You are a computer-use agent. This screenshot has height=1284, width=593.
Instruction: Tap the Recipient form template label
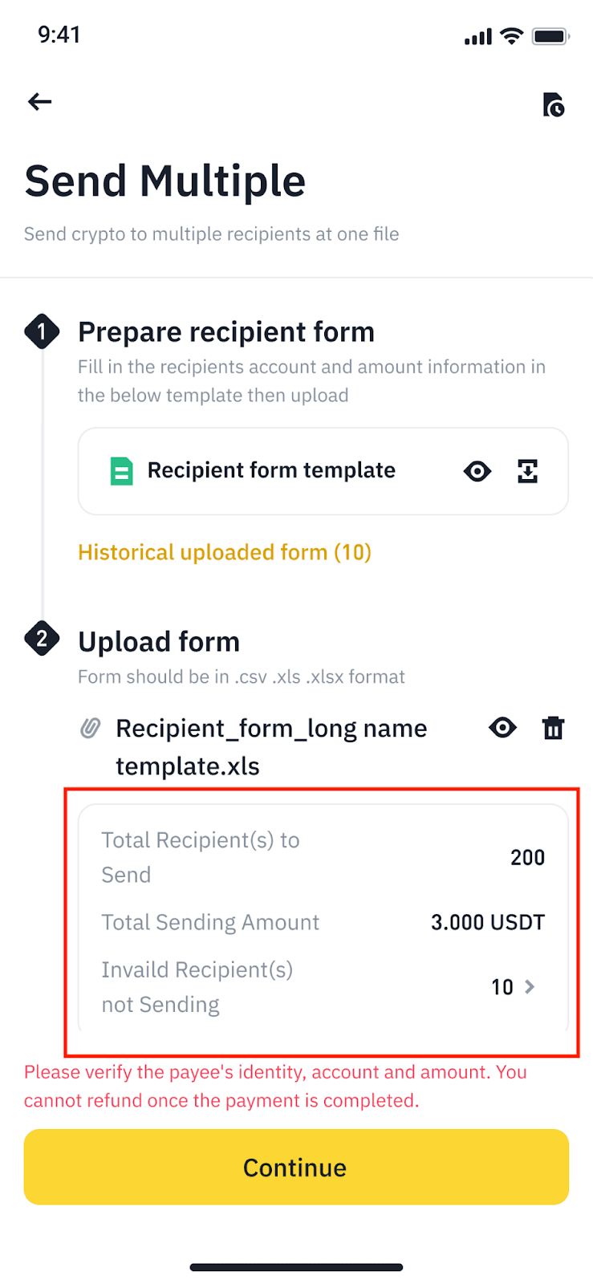pyautogui.click(x=271, y=470)
